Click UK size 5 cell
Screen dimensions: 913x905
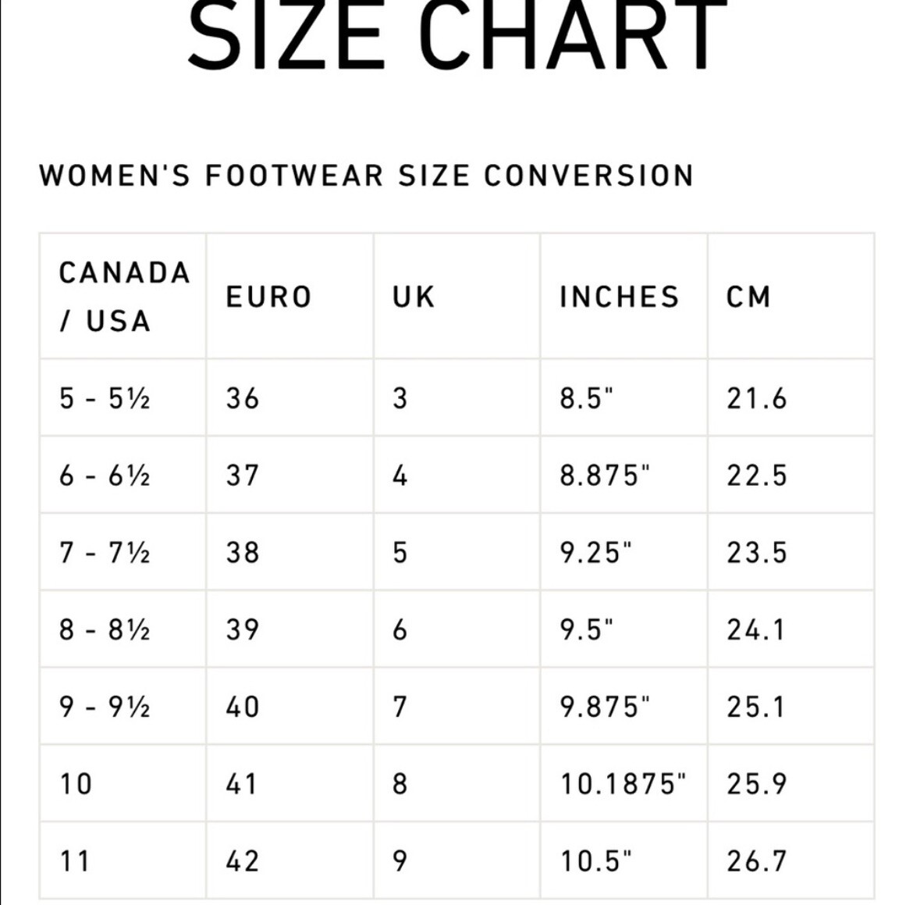(x=457, y=552)
